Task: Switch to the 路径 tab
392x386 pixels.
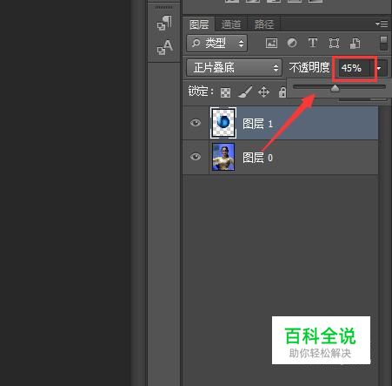Action: pyautogui.click(x=264, y=24)
